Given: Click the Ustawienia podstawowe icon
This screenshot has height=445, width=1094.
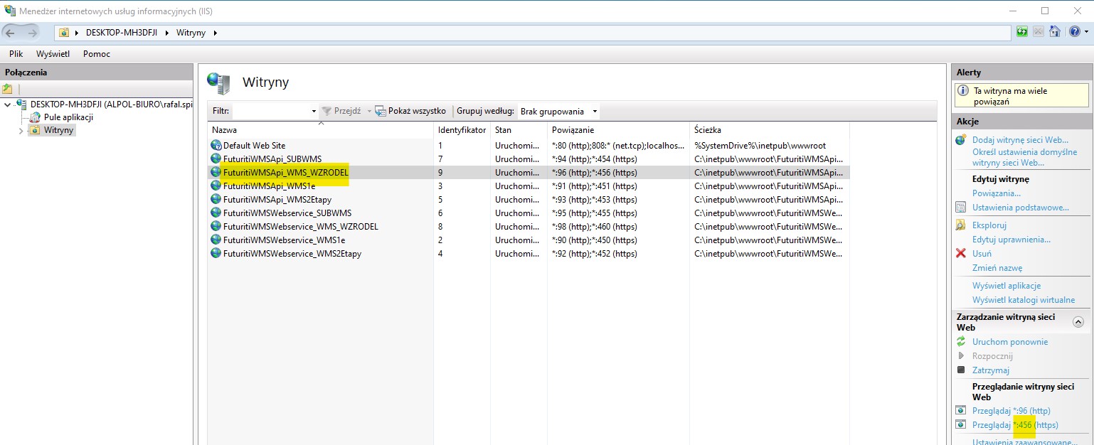Looking at the screenshot, I should point(961,207).
